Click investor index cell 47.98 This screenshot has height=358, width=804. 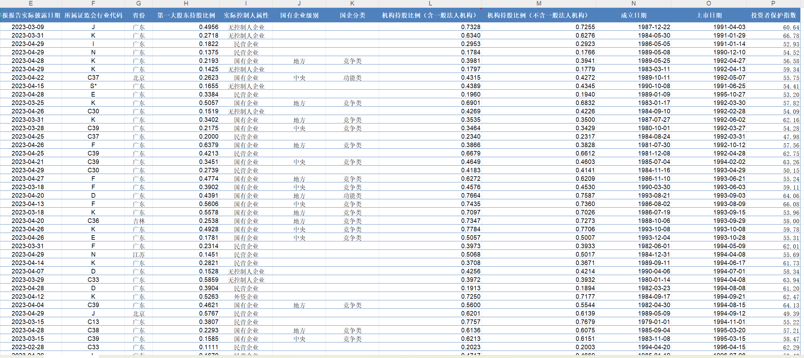pos(791,137)
